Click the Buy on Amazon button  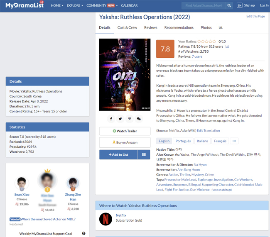click(125, 142)
